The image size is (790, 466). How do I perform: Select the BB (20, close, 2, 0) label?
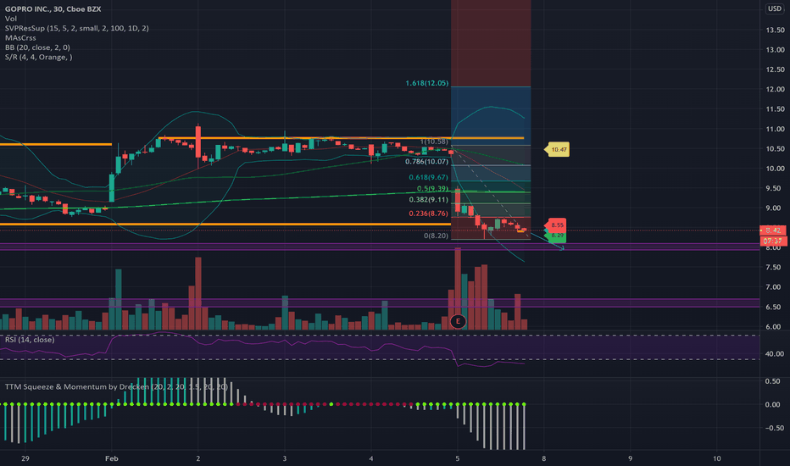[38, 47]
